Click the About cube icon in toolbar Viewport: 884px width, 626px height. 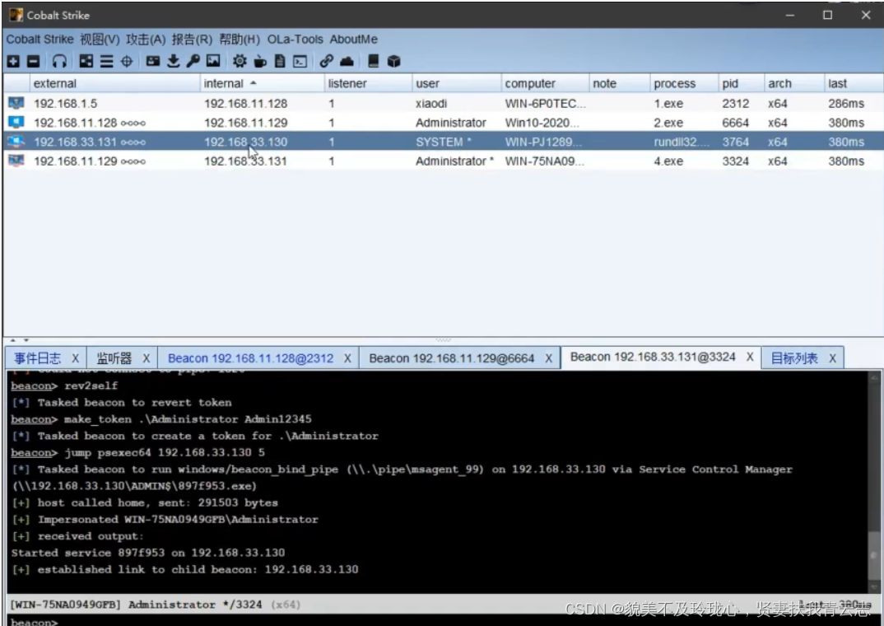pos(393,62)
